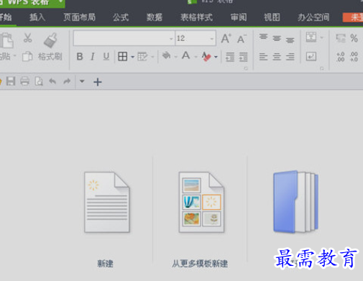Increase font size with A+ icon
Screen dimensions: 363x281
[x=226, y=38]
